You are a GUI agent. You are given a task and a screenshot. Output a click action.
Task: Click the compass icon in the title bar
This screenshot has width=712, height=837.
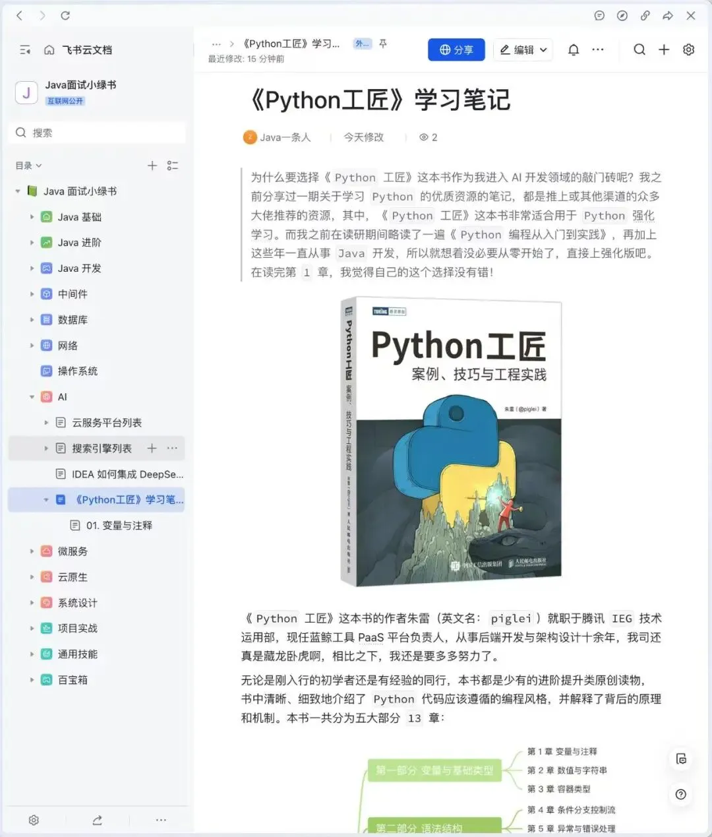[x=622, y=16]
